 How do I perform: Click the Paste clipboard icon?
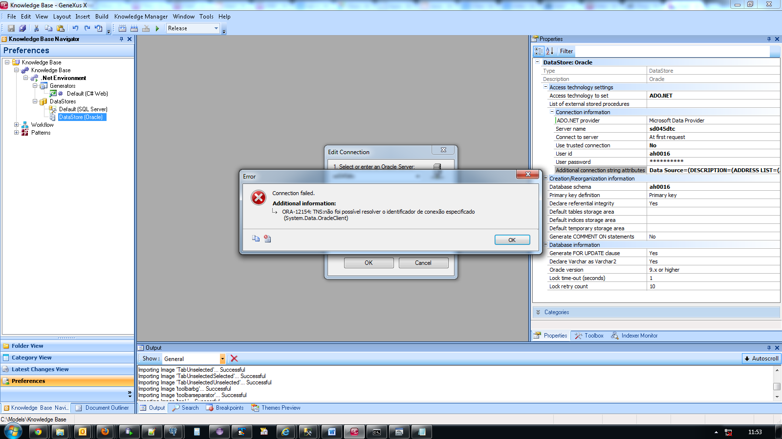point(61,28)
